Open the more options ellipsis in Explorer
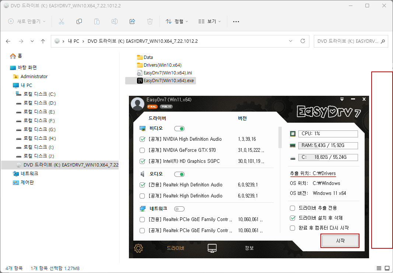Viewport: 393px width, 273px height. coord(236,22)
